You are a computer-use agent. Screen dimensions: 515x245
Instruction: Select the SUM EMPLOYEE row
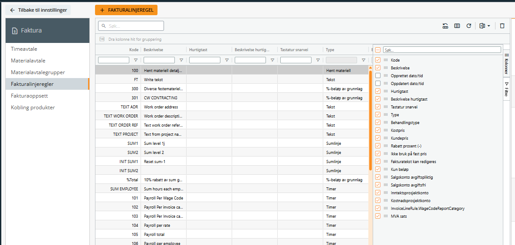pos(232,189)
